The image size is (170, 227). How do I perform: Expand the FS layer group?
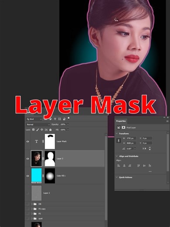click(x=32, y=213)
